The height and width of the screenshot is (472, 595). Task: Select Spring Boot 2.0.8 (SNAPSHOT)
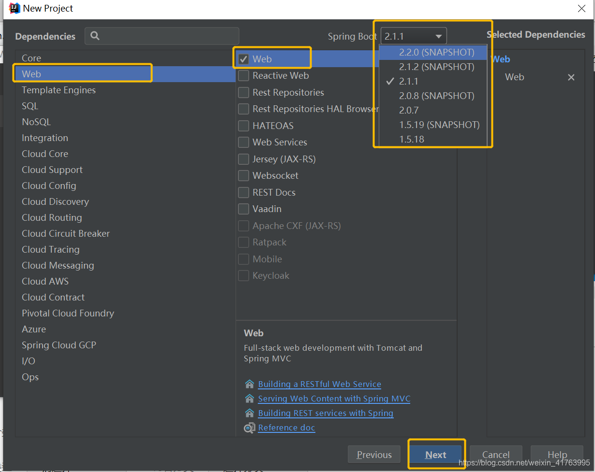tap(433, 96)
